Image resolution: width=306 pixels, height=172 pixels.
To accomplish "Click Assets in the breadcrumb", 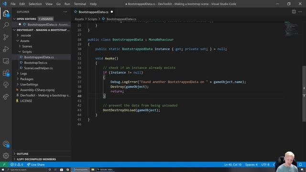I will point(79,19).
